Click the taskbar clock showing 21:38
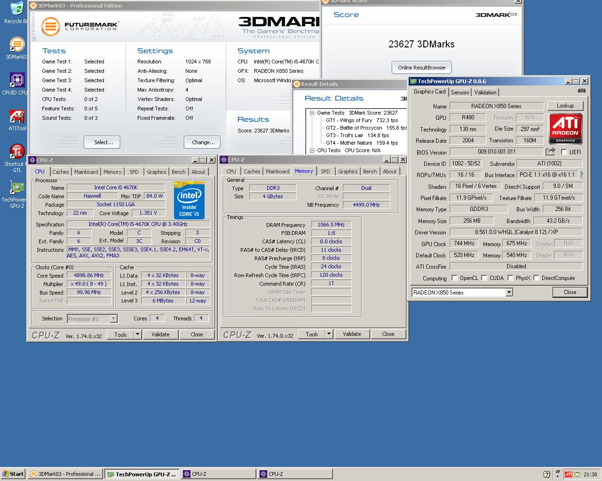Viewport: 602px width, 481px height. click(x=590, y=474)
